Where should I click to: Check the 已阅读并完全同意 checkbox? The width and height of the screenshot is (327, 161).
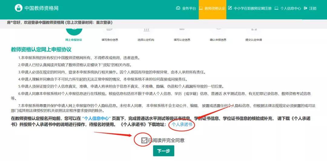point(144,140)
